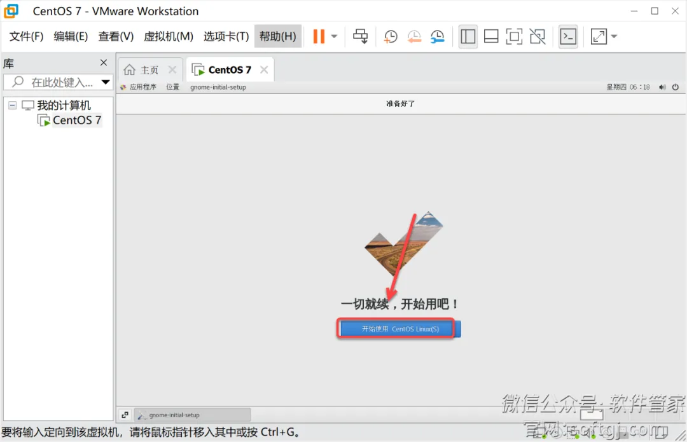687x442 pixels.
Task: Click the library search input field
Action: pos(57,82)
